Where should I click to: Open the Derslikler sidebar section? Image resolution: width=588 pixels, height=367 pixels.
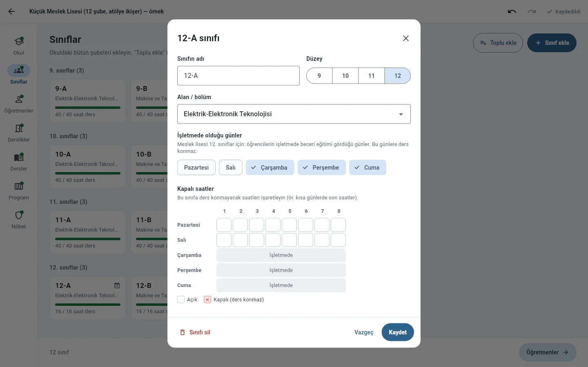(19, 133)
